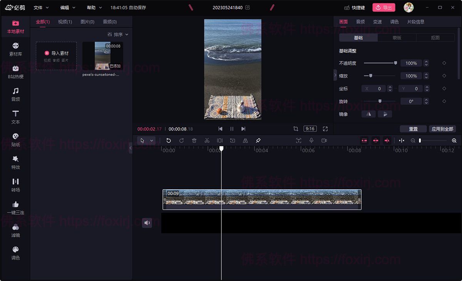Screen dimensions: 462x281
Task: Enter fullscreen preview mode
Action: tap(325, 129)
